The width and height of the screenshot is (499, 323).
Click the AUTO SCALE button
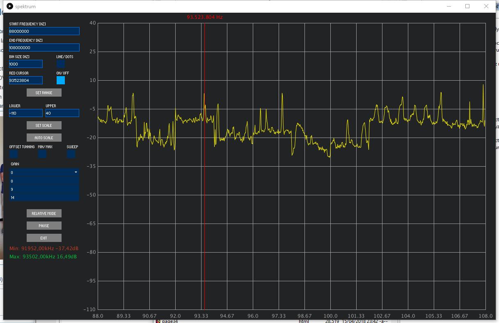44,138
